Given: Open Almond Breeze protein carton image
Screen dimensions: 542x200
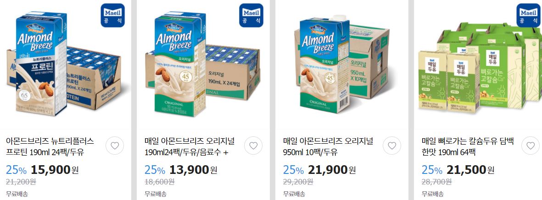Looking at the screenshot, I should pyautogui.click(x=64, y=65).
